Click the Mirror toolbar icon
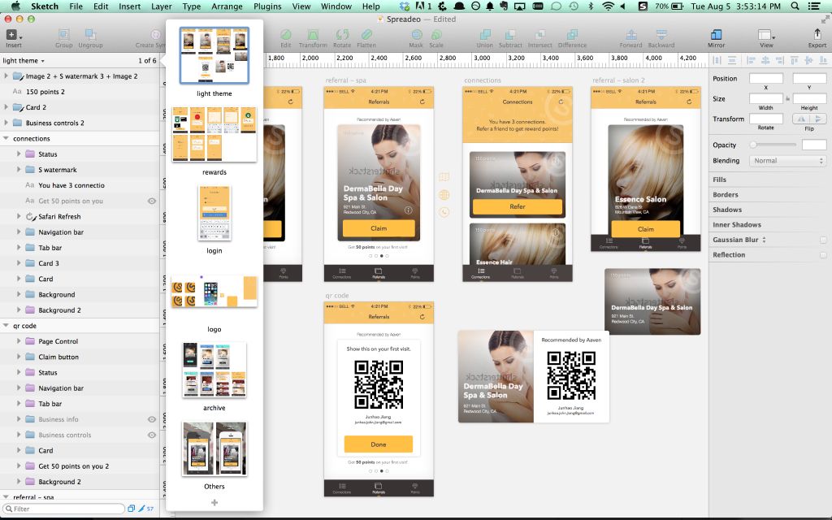This screenshot has width=832, height=520. click(716, 34)
